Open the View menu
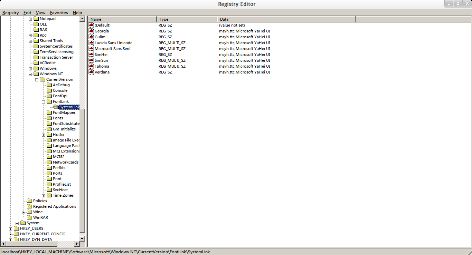Viewport: 472px width, 255px height. pyautogui.click(x=40, y=13)
